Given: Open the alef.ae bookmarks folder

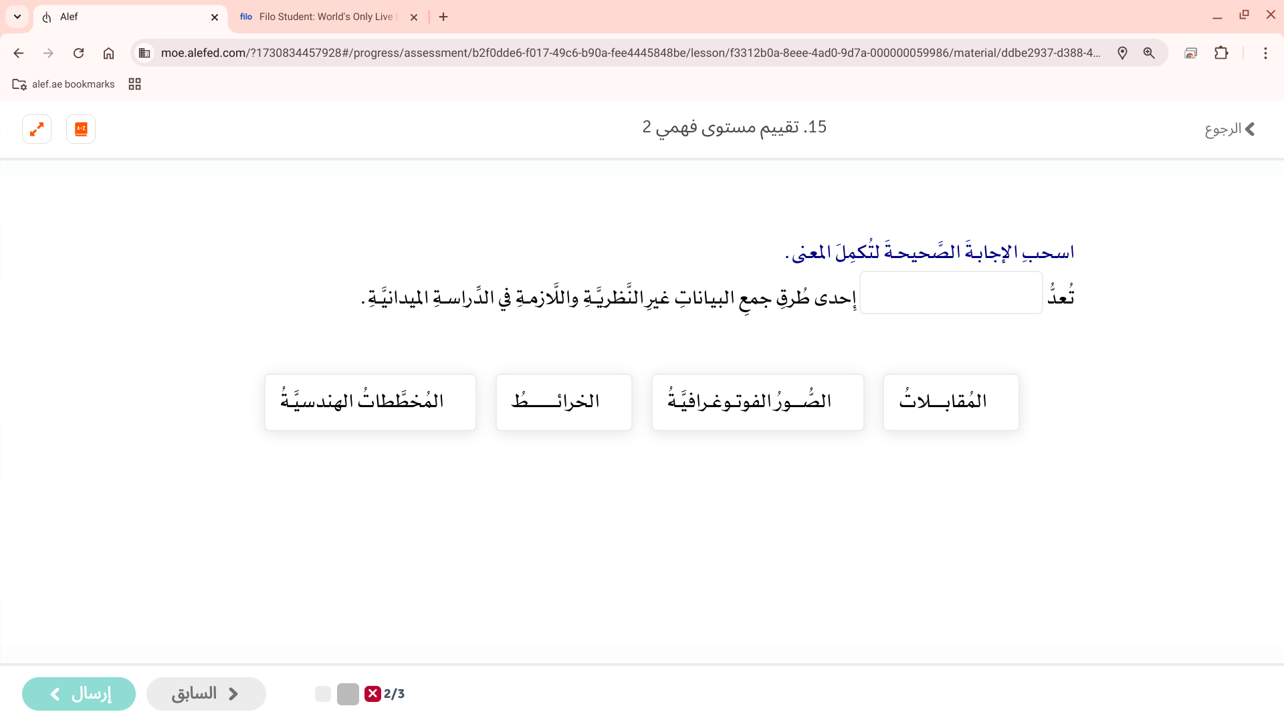Looking at the screenshot, I should point(64,84).
